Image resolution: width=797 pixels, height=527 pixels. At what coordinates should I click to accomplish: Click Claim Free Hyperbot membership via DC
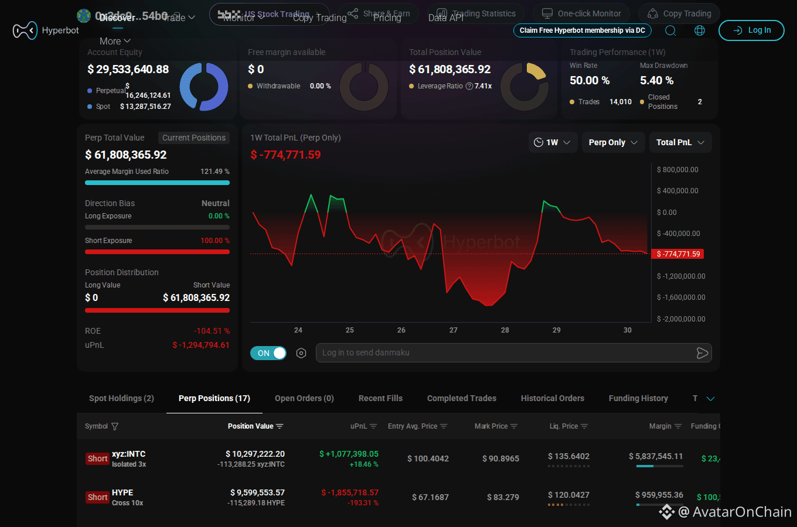pyautogui.click(x=582, y=30)
